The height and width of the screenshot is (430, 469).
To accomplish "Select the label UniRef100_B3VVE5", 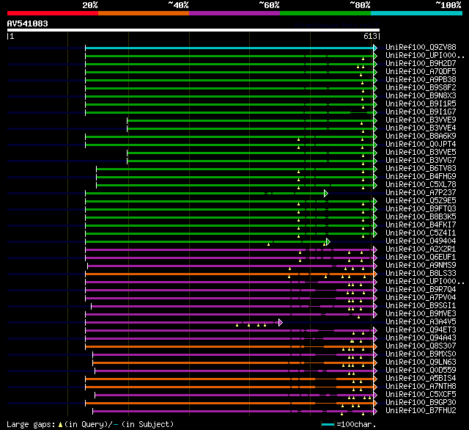I will coord(421,153).
